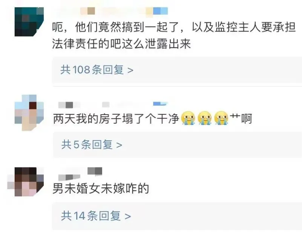
Task: Tap the arrow beside 共14条回复
Action: click(x=128, y=217)
